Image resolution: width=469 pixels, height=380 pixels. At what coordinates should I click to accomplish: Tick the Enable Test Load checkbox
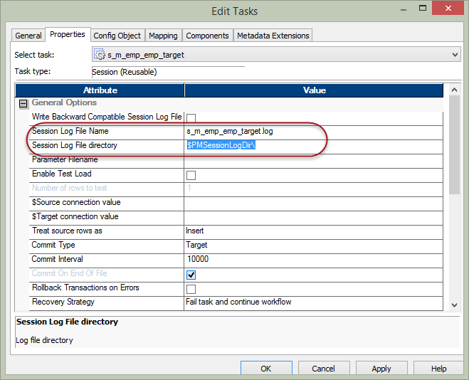click(191, 175)
